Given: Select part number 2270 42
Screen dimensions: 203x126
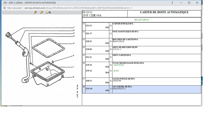Looking at the screenshot, I should (89, 71).
